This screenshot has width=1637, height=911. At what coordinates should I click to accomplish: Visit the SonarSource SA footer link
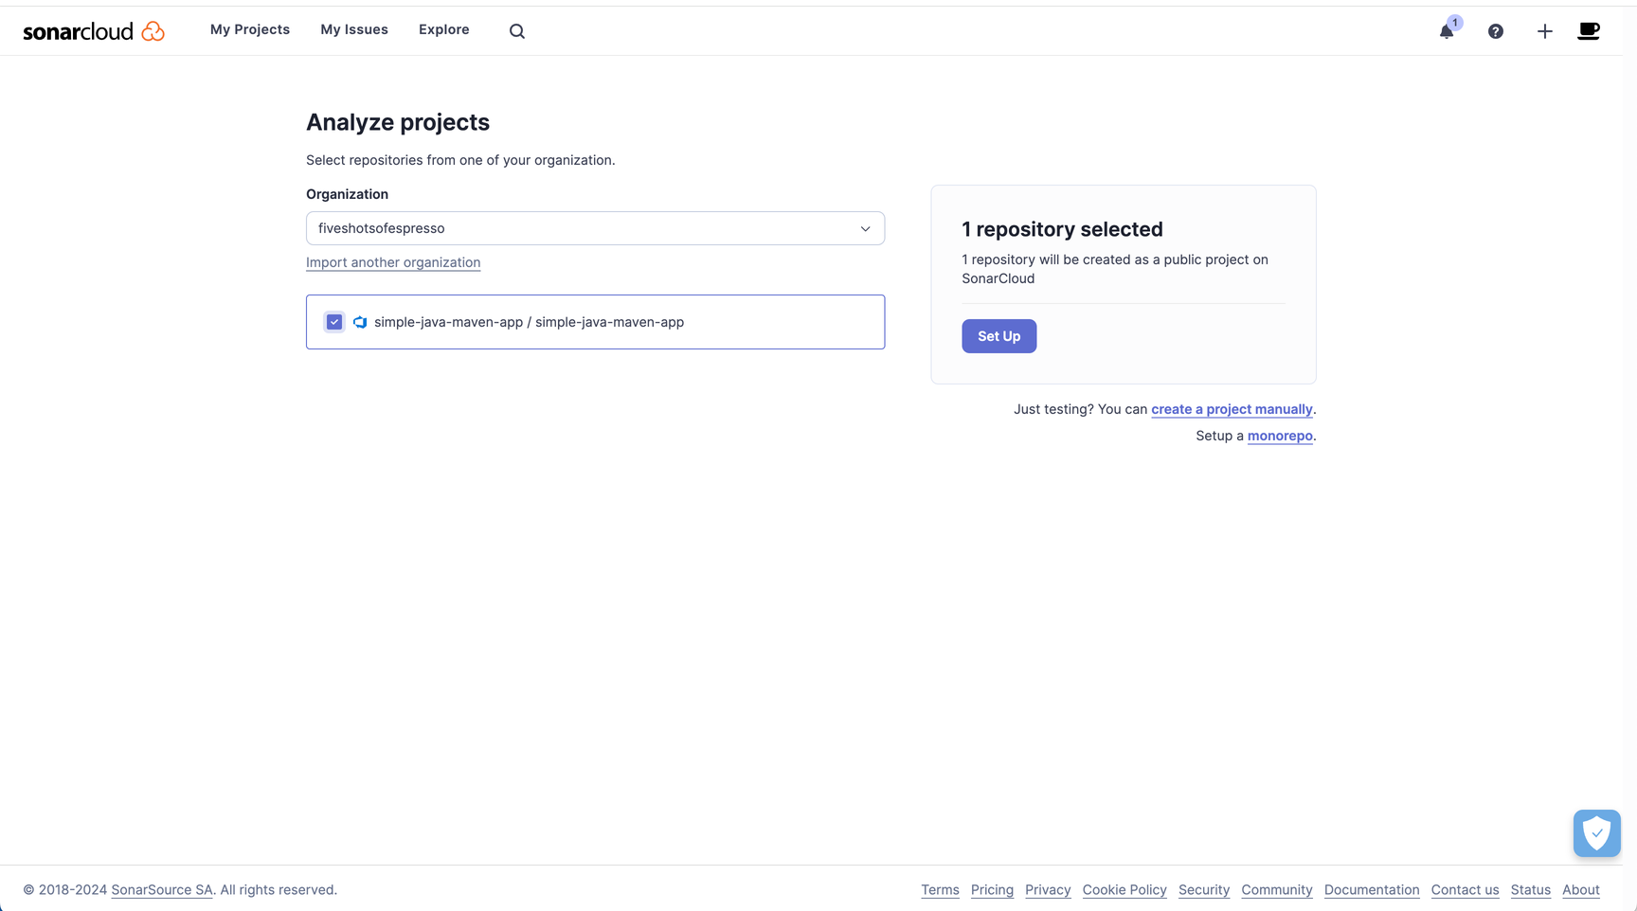(x=161, y=889)
